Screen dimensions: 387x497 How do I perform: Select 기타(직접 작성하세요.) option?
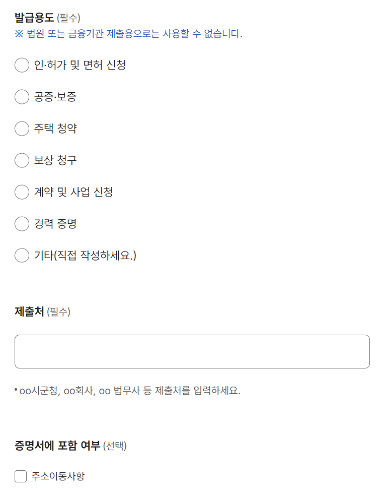pyautogui.click(x=22, y=256)
